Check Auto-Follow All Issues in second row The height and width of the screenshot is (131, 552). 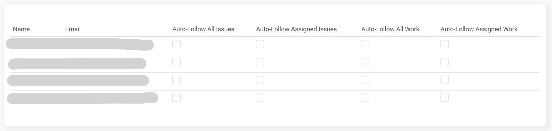[176, 62]
